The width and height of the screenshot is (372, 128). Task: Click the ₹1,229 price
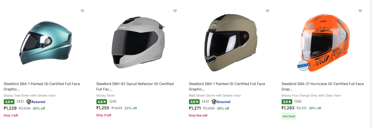coord(10,108)
